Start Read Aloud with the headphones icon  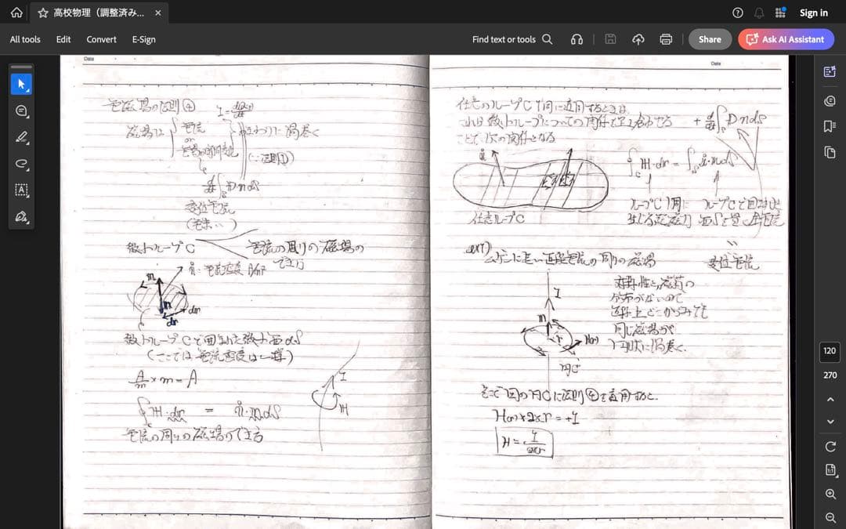point(577,39)
